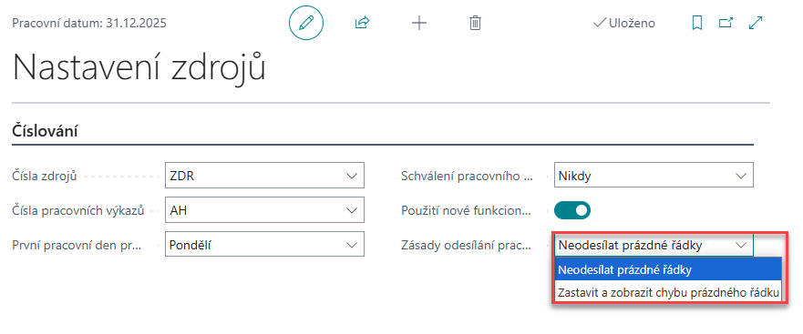Screen dimensions: 803x334
Task: Click the Čísla pracovních výkazů label
Action: tap(78, 210)
